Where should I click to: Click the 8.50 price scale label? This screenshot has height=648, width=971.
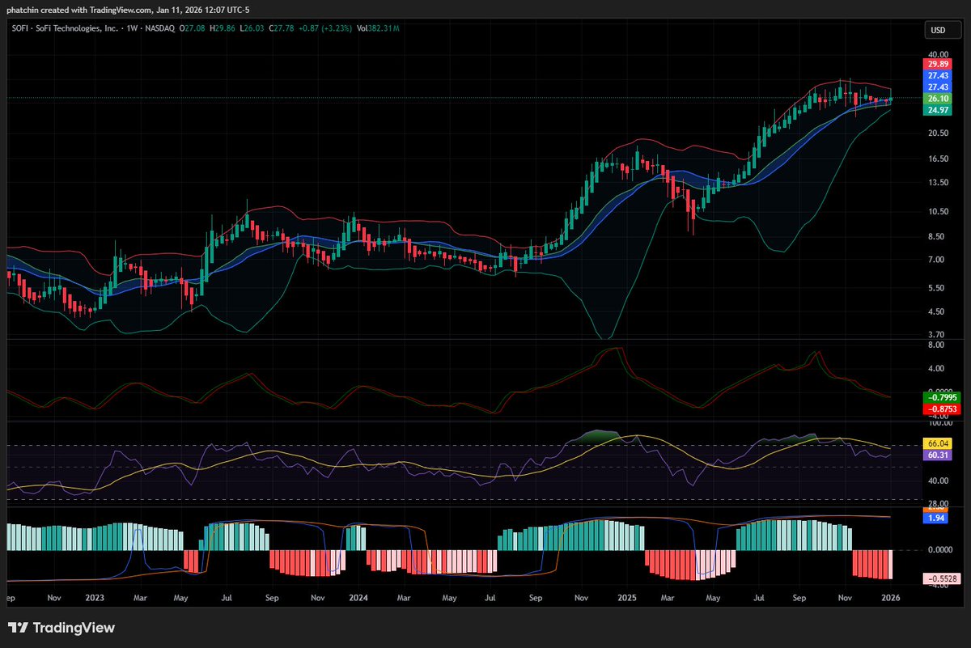(x=938, y=237)
